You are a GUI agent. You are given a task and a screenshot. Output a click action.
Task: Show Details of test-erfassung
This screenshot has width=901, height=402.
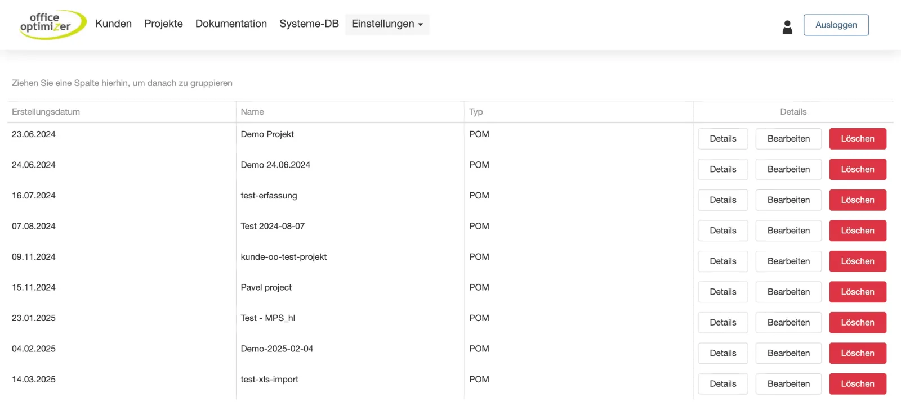click(x=722, y=200)
